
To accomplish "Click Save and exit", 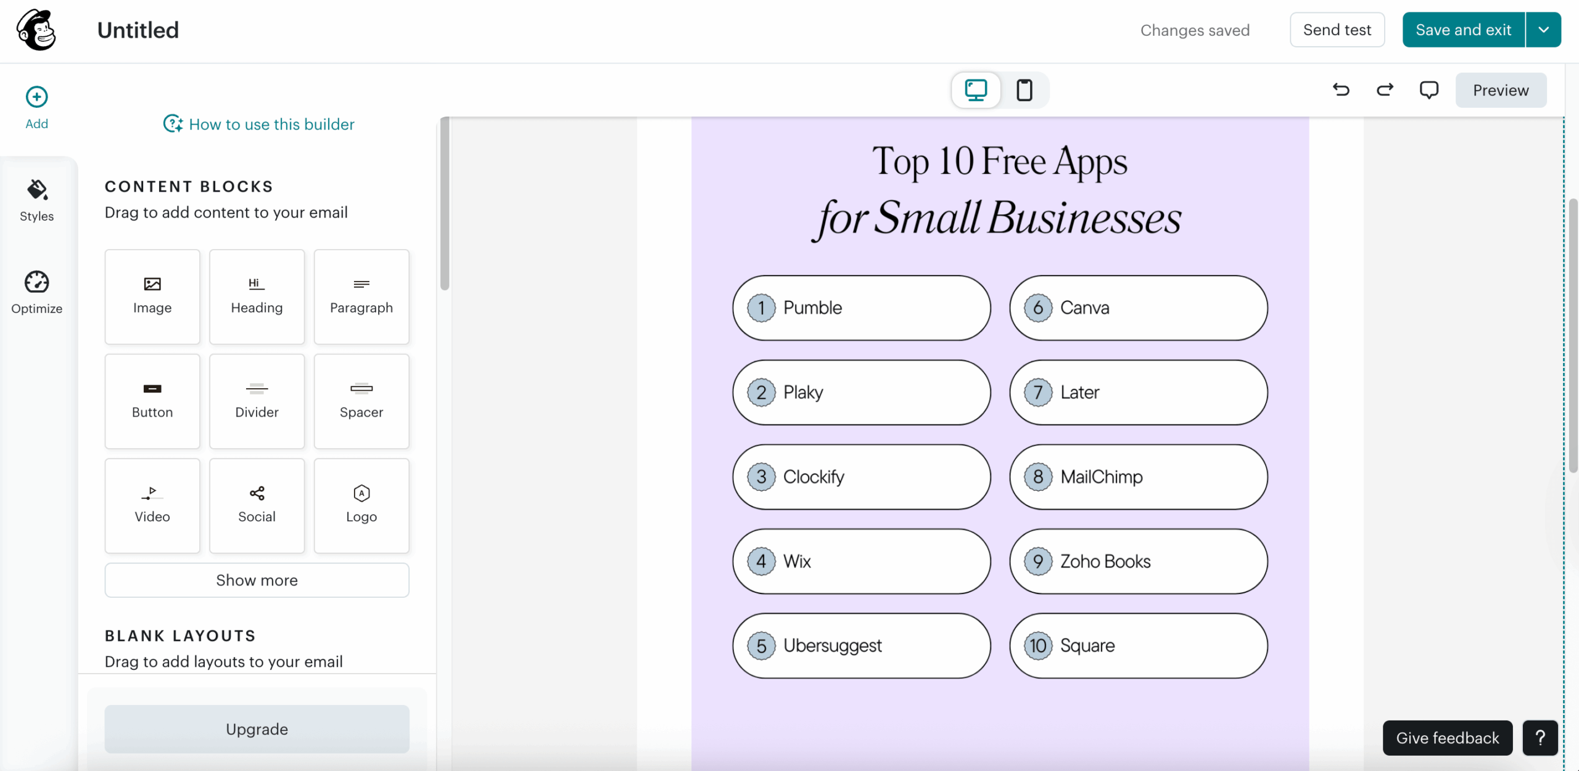I will [1463, 30].
